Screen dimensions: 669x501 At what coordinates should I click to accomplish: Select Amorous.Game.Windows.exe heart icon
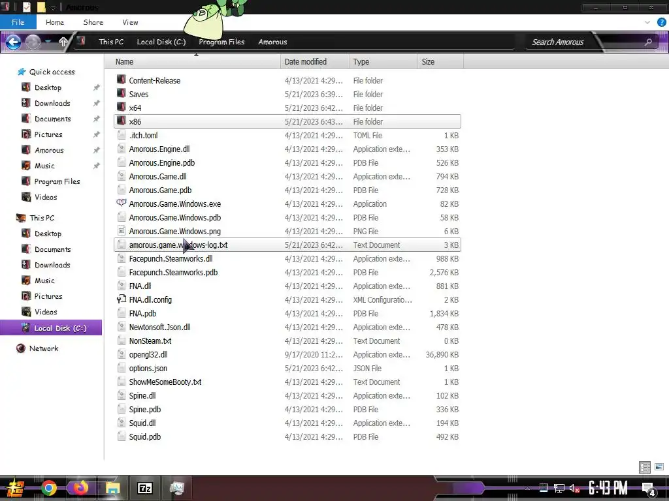click(121, 204)
